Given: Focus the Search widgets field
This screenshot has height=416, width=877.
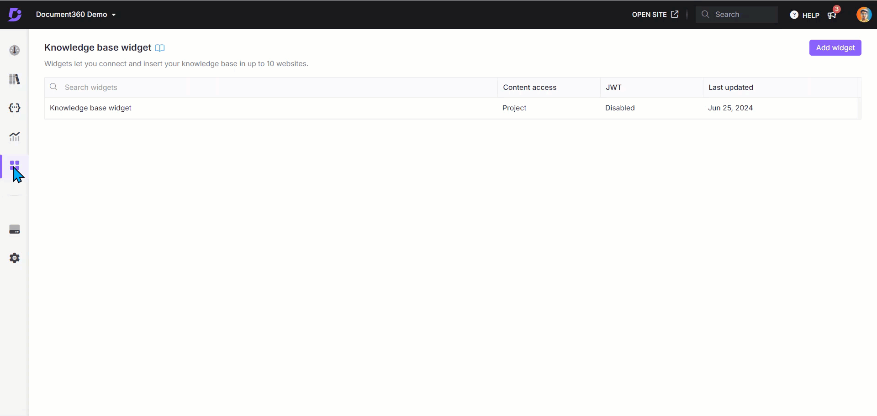Looking at the screenshot, I should [271, 87].
